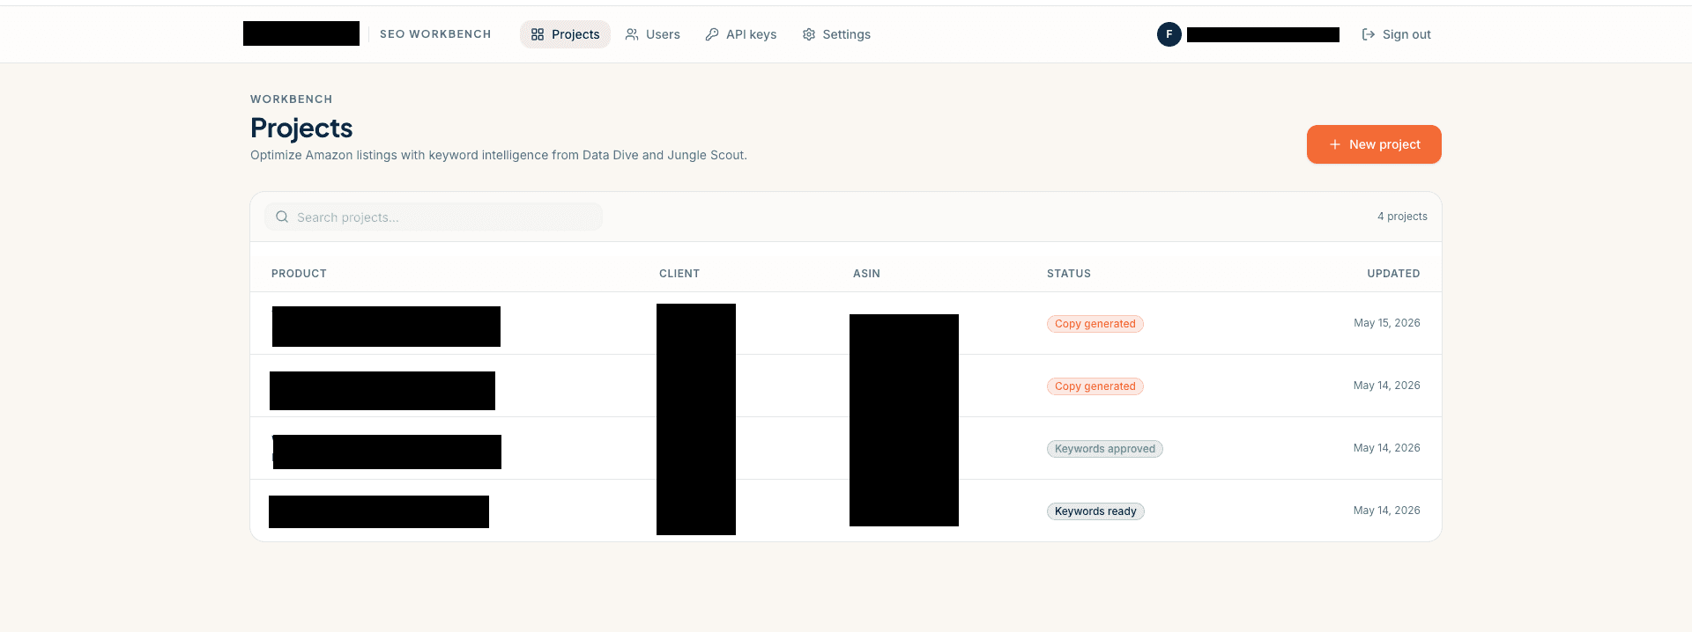Click May 14, 2026 in Keywords approved row
Image resolution: width=1692 pixels, height=632 pixels.
tap(1387, 448)
